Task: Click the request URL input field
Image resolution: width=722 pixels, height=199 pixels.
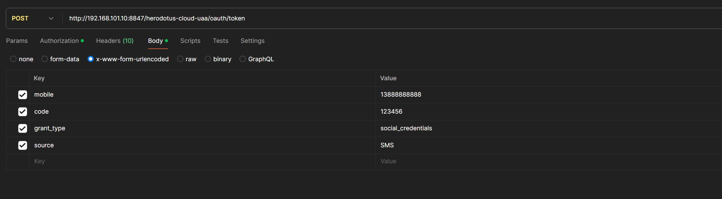Action: (341, 18)
